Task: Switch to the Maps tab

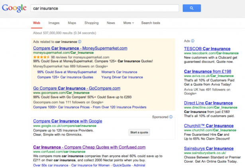Action: pyautogui.click(x=72, y=23)
